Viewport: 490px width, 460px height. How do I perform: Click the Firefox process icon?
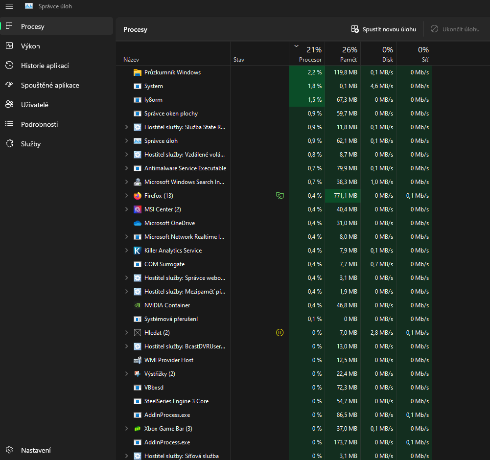click(138, 196)
